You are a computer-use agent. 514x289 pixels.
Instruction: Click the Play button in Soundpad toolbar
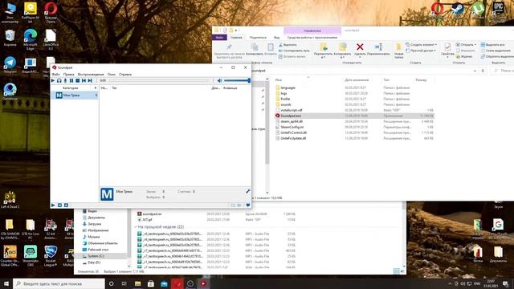pos(53,80)
